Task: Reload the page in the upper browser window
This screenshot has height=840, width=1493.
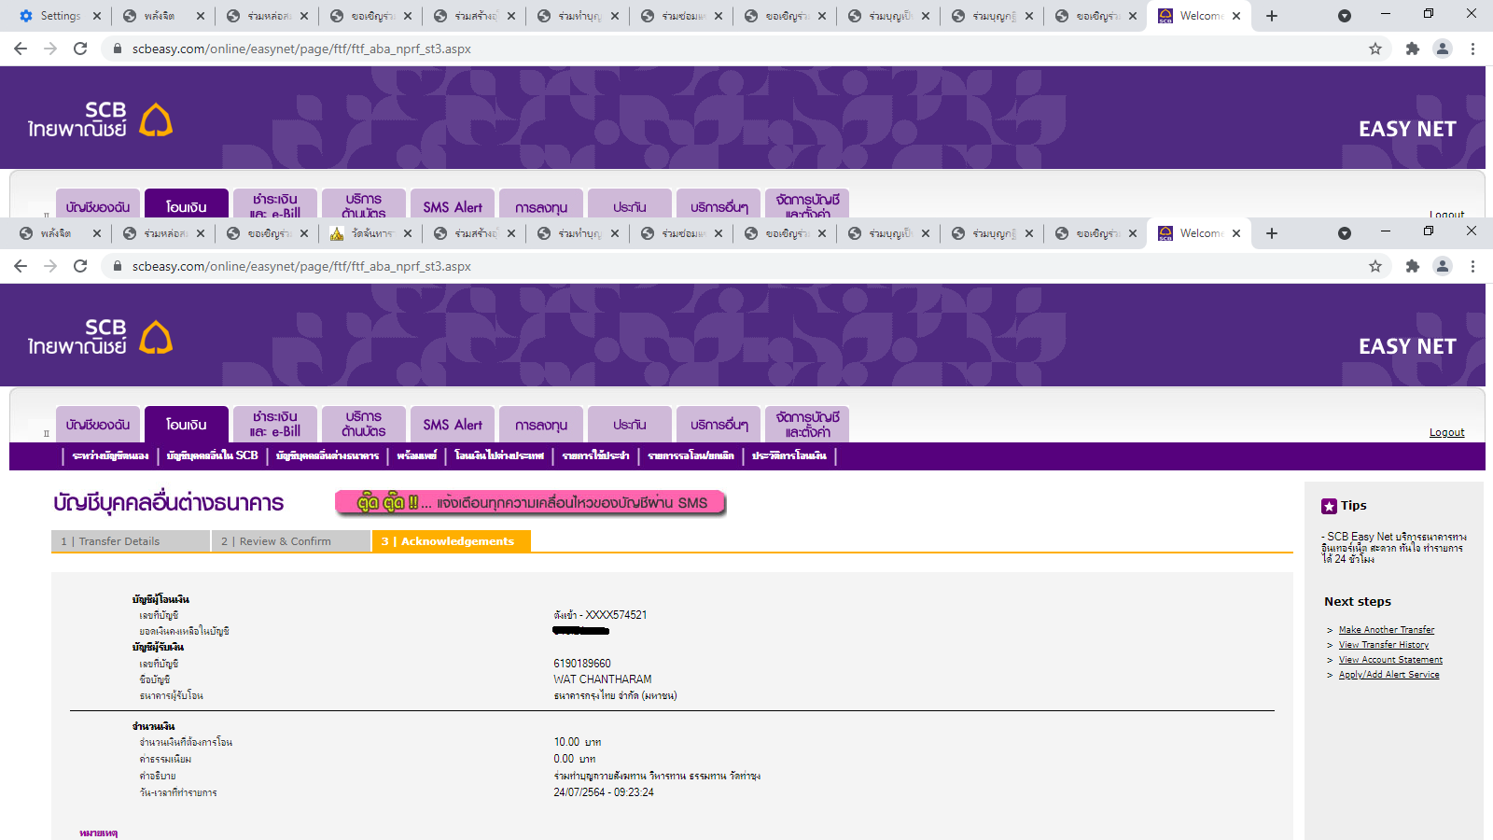Action: tap(80, 49)
